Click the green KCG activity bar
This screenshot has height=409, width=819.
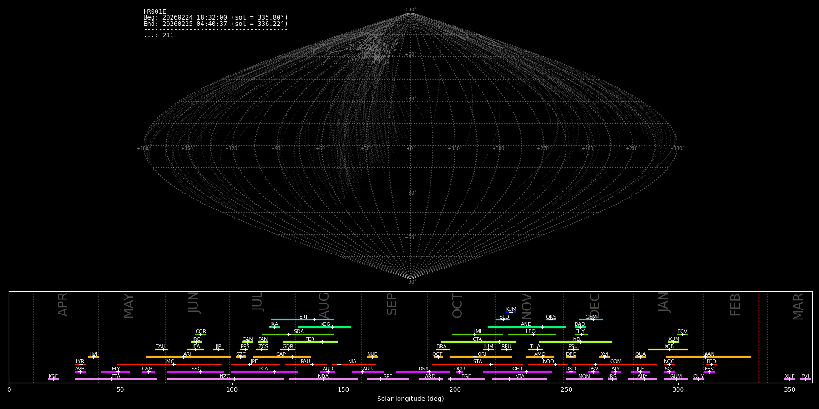[324, 327]
